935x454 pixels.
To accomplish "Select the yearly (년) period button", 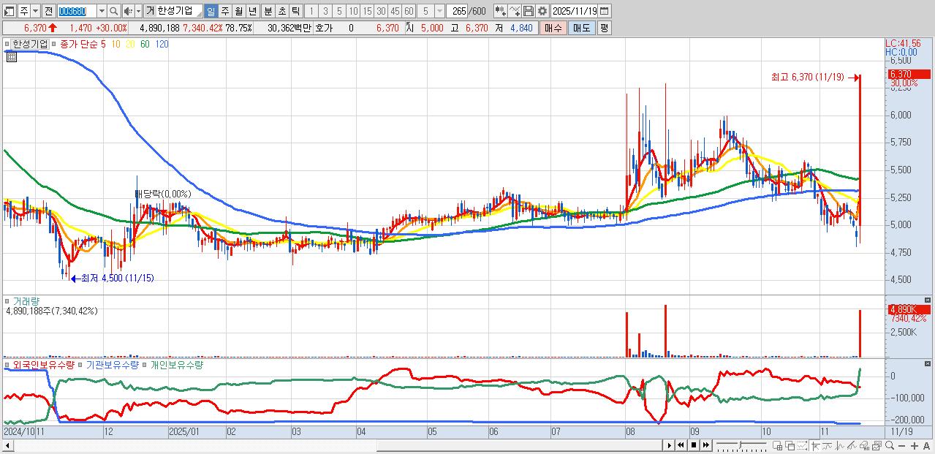I will click(x=252, y=11).
